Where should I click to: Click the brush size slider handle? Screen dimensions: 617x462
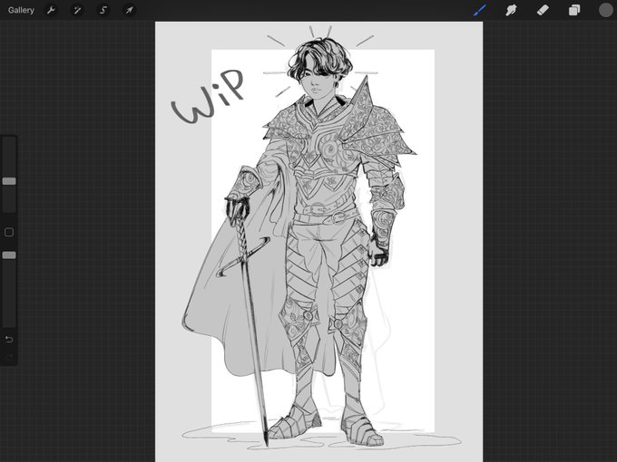click(9, 181)
